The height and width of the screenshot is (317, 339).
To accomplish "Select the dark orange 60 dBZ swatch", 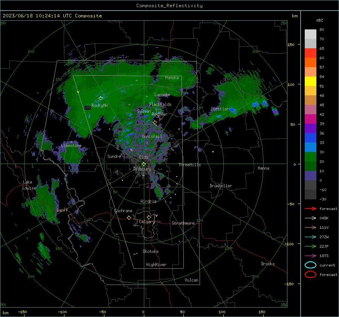I will 310,62.
